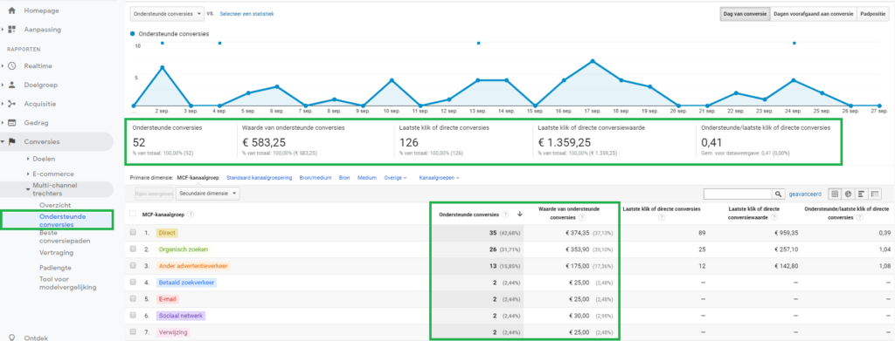895x341 pixels.
Task: Check the checkbox for Verwijzing row
Action: 133,332
